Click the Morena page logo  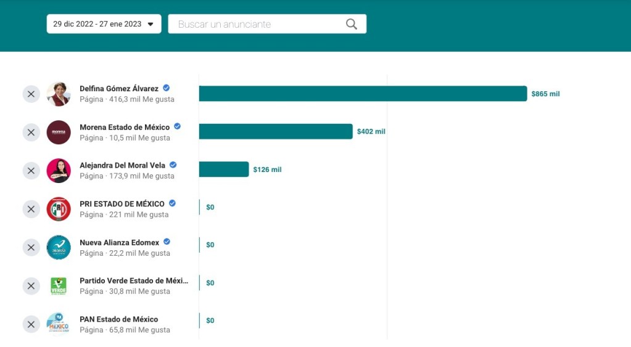(59, 133)
